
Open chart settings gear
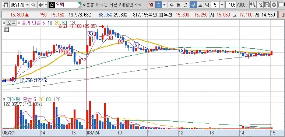[274, 5]
